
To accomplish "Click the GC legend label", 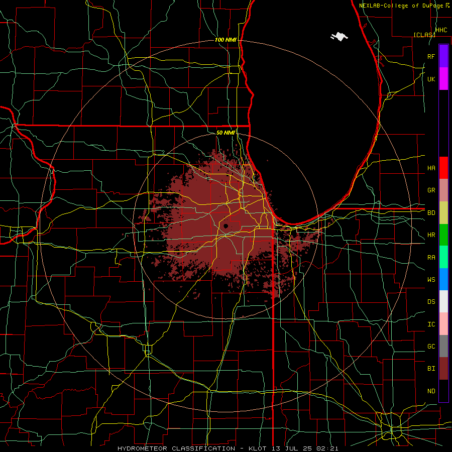I will (431, 347).
